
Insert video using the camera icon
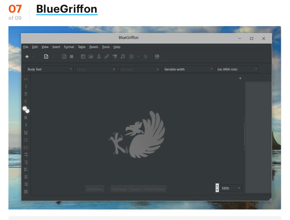pyautogui.click(x=115, y=56)
